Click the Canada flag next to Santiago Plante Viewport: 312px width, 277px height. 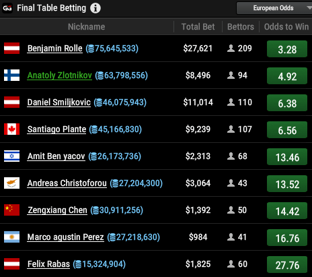point(11,129)
